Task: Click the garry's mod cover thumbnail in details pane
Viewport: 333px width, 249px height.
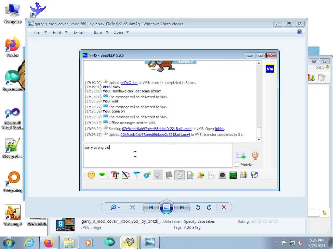Action: point(65,224)
